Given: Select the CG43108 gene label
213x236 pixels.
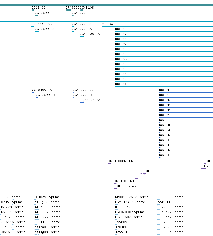Looking at the screenshot, I should click(87, 7).
